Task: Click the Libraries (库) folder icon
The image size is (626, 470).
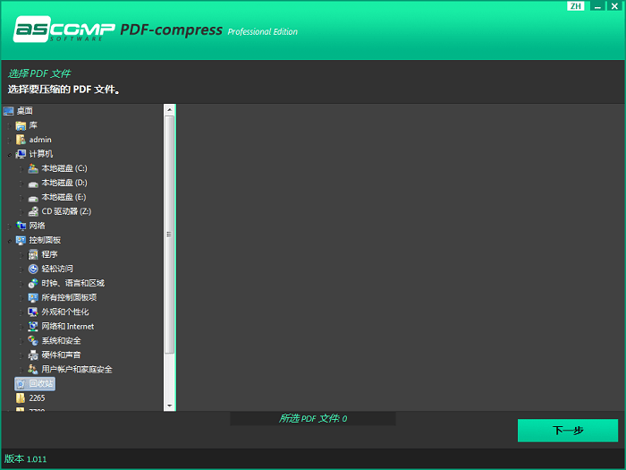Action: pos(21,125)
